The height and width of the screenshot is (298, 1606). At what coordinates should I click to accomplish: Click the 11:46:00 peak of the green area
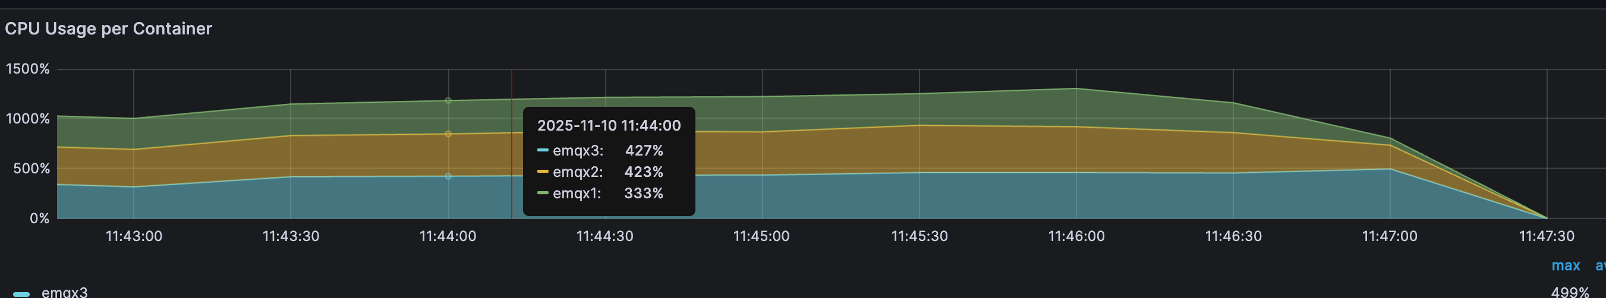tap(1076, 89)
